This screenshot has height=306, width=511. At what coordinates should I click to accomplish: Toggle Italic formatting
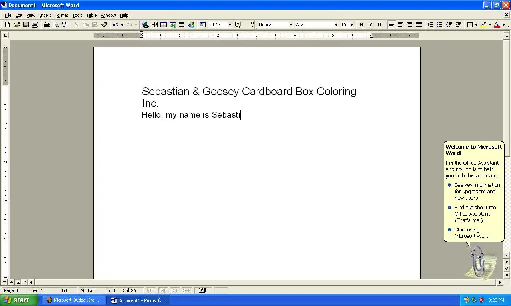point(370,25)
